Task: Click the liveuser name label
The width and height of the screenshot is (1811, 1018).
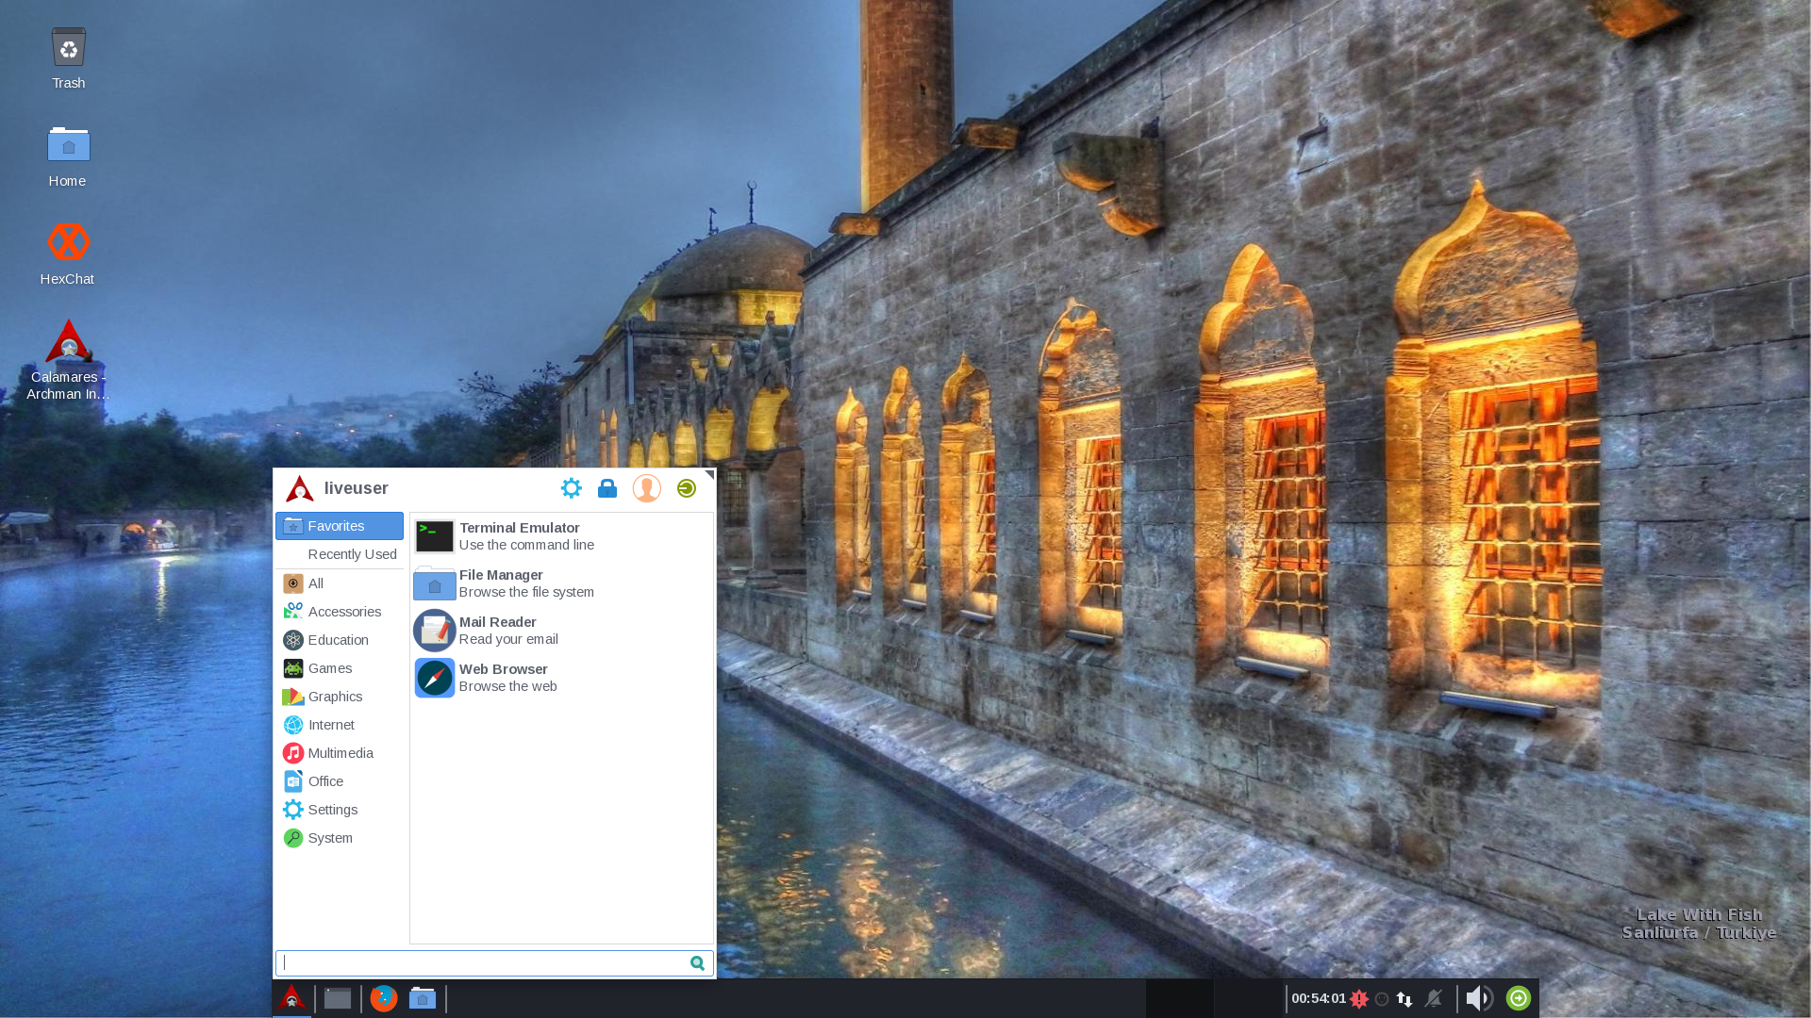Action: (357, 488)
